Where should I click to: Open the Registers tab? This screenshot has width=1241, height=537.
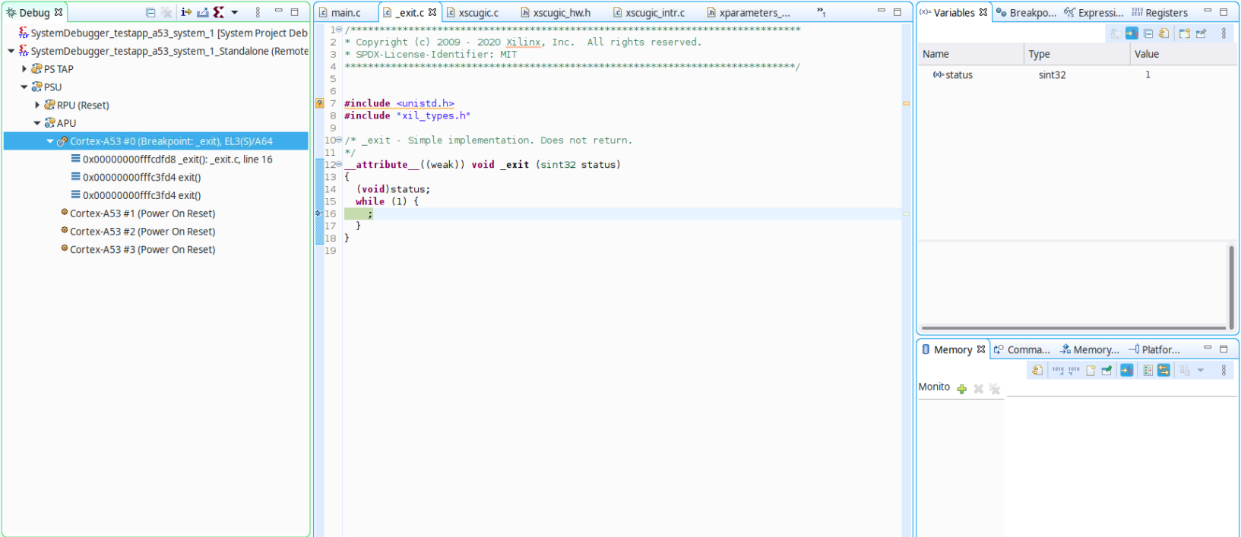(1166, 13)
